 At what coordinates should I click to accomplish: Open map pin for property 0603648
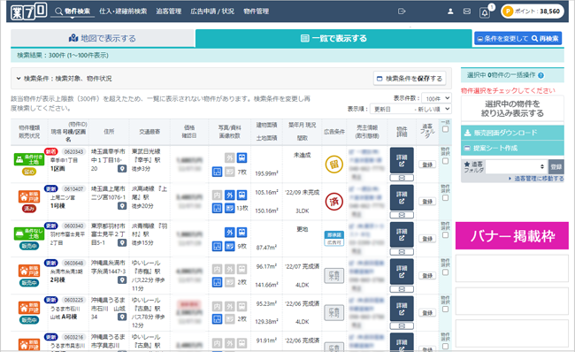pyautogui.click(x=122, y=279)
